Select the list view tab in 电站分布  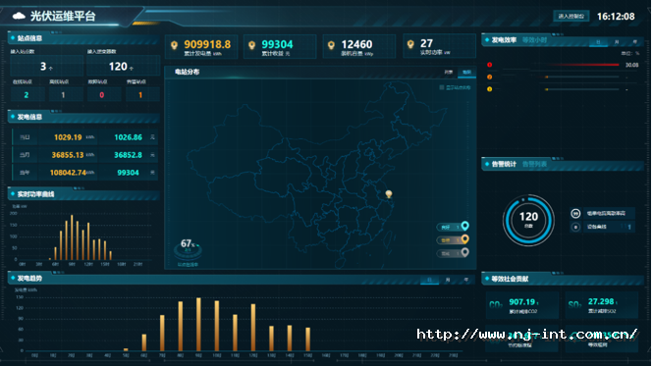tap(449, 73)
